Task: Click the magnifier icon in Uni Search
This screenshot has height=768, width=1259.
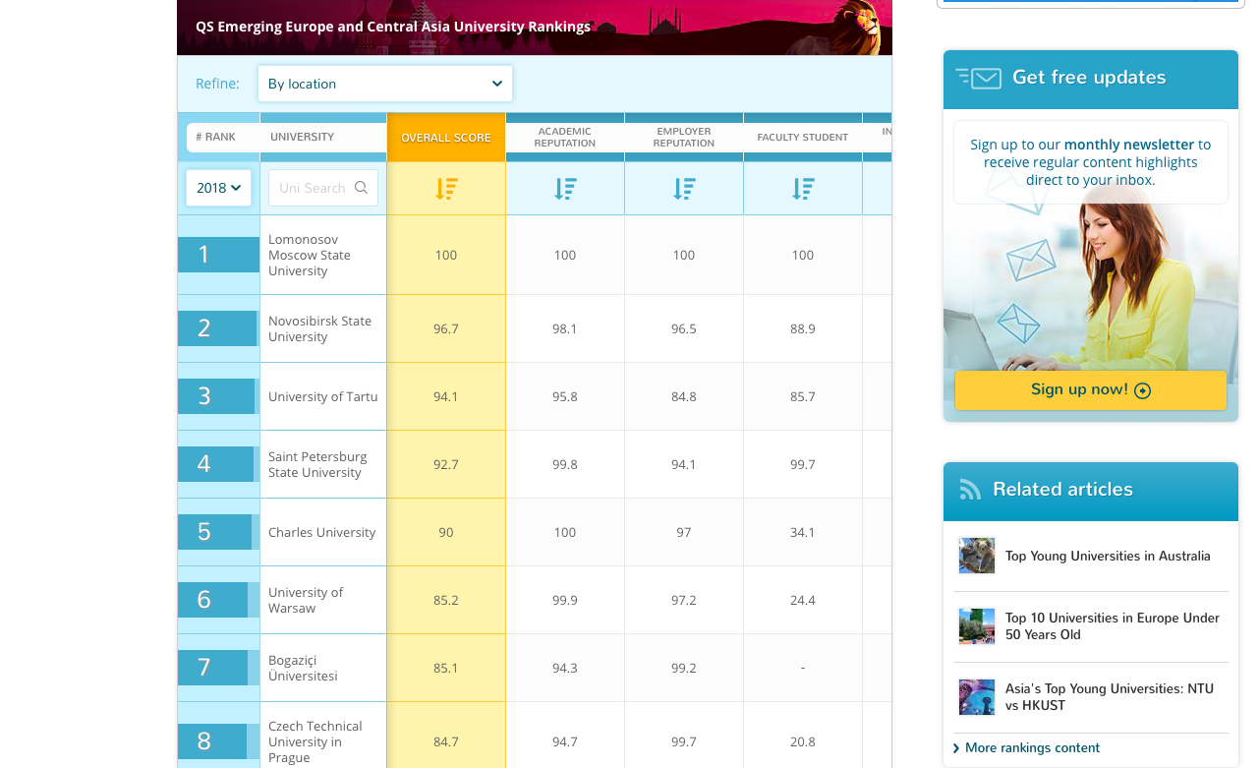Action: pos(362,188)
